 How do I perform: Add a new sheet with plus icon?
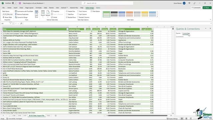coord(56,116)
